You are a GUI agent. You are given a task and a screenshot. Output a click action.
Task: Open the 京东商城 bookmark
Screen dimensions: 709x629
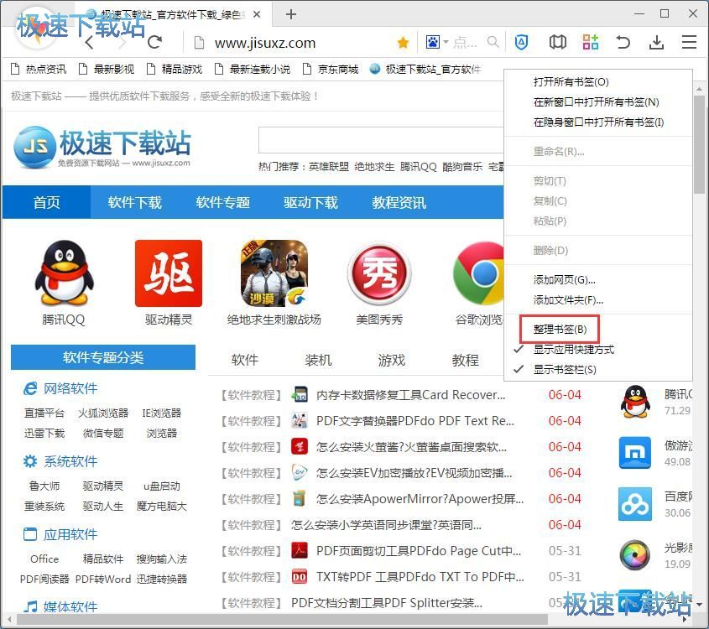click(330, 69)
